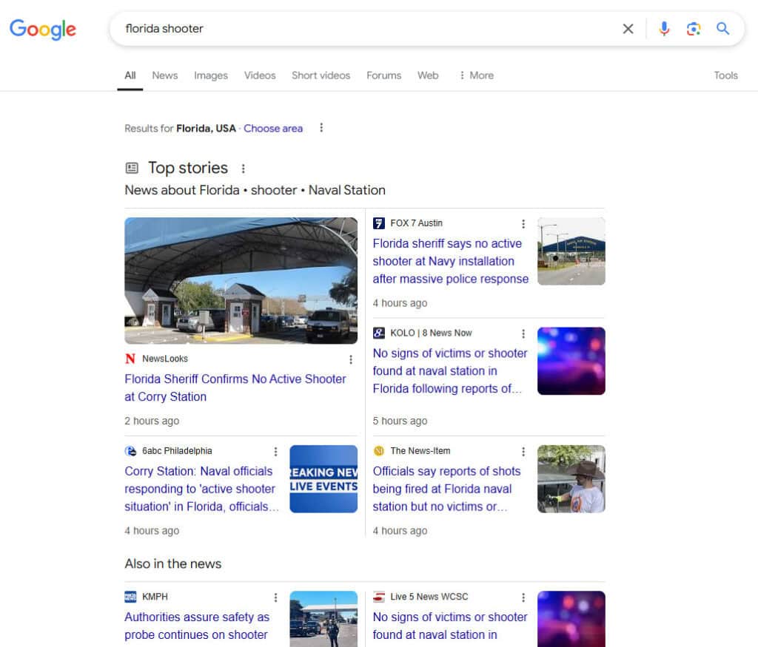
Task: Click the Breaking News Live Events thumbnail
Action: (x=323, y=479)
